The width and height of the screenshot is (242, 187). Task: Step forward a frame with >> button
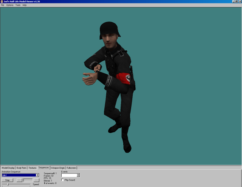36,180
